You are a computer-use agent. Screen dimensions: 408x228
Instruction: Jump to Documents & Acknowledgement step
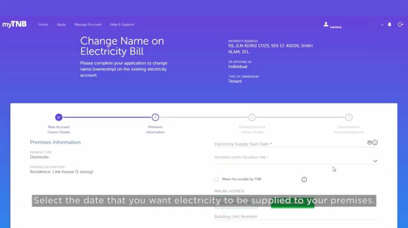(x=349, y=117)
